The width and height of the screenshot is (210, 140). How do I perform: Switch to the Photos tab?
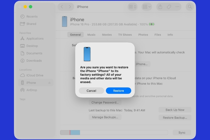click(x=143, y=35)
